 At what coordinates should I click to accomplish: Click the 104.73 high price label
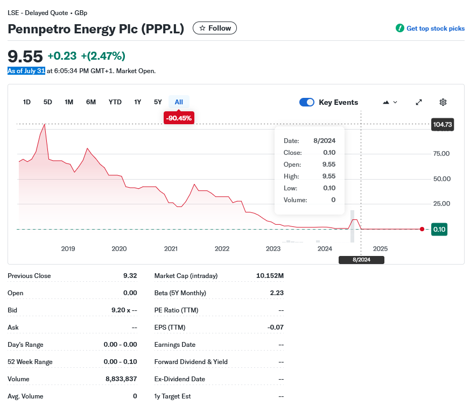click(442, 125)
